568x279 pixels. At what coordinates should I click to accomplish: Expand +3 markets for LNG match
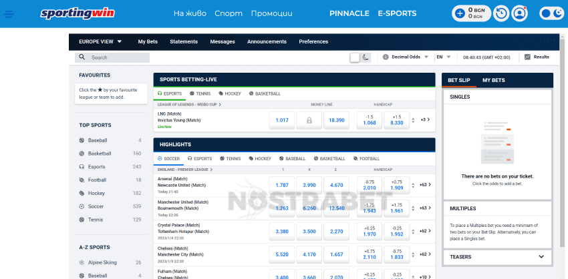click(425, 119)
